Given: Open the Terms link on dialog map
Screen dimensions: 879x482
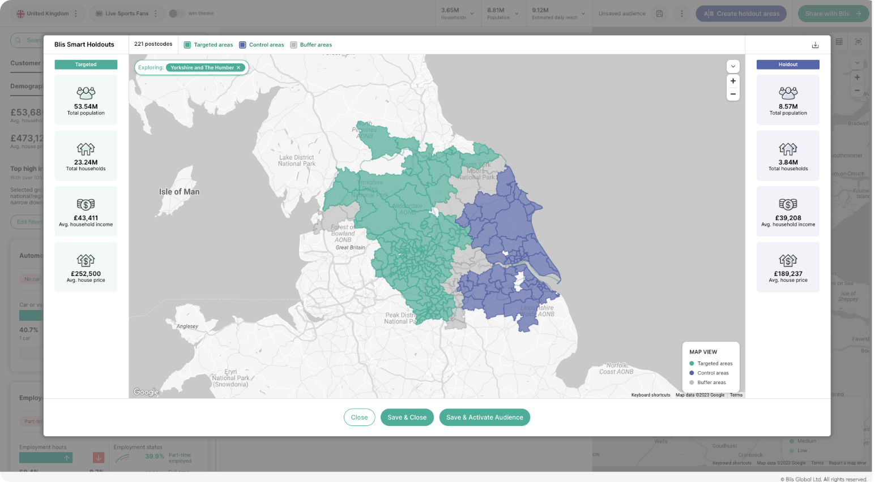Looking at the screenshot, I should [x=736, y=395].
